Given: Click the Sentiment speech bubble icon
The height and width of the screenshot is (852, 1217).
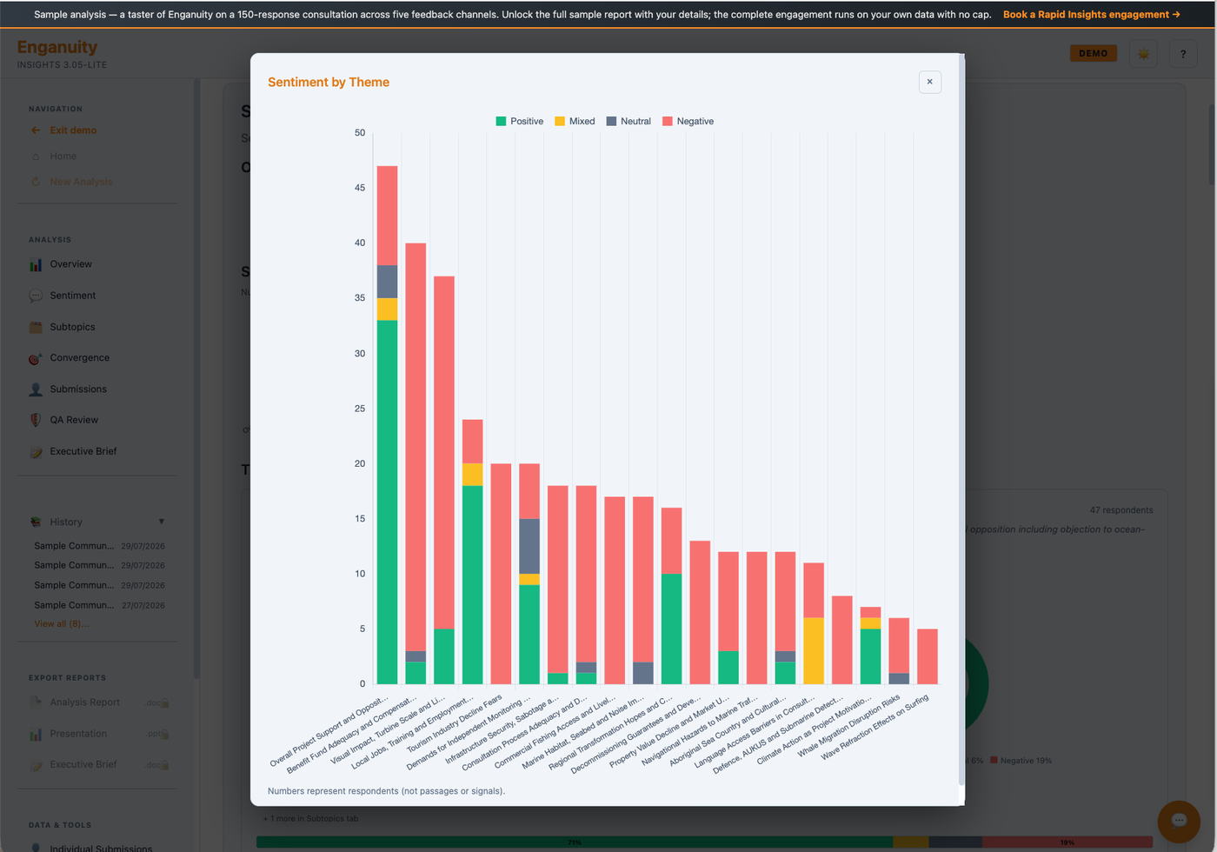Looking at the screenshot, I should [36, 296].
